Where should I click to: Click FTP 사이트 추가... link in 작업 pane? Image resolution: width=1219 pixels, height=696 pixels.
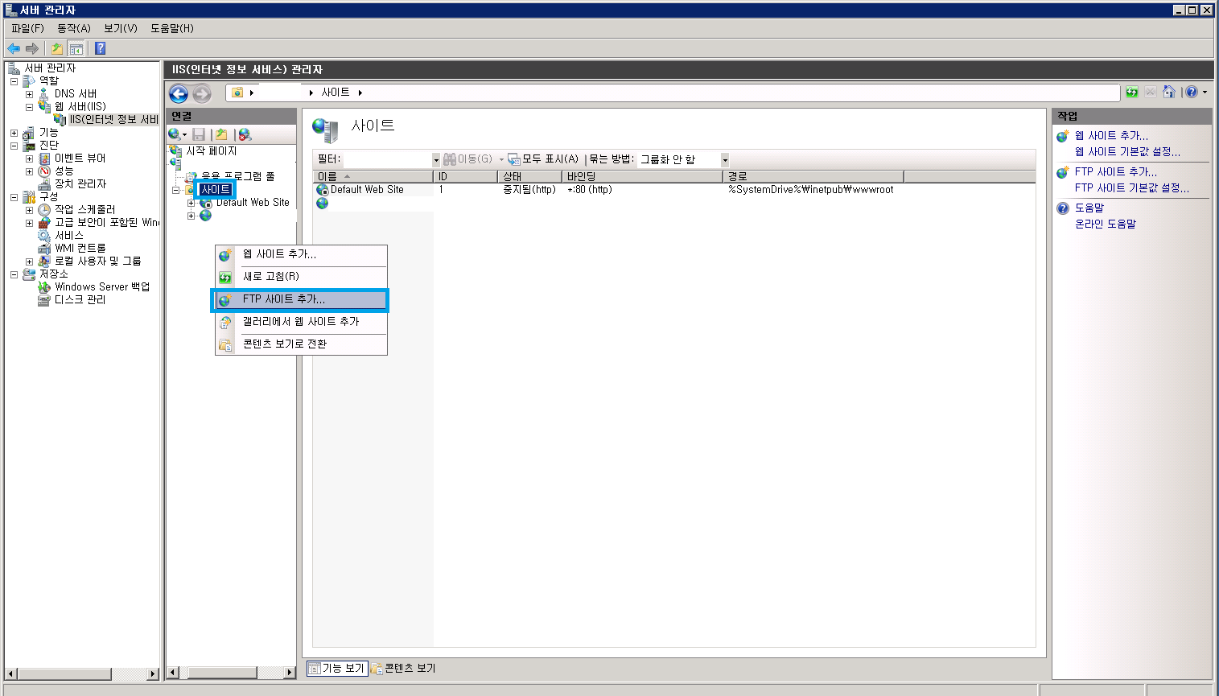(1115, 172)
